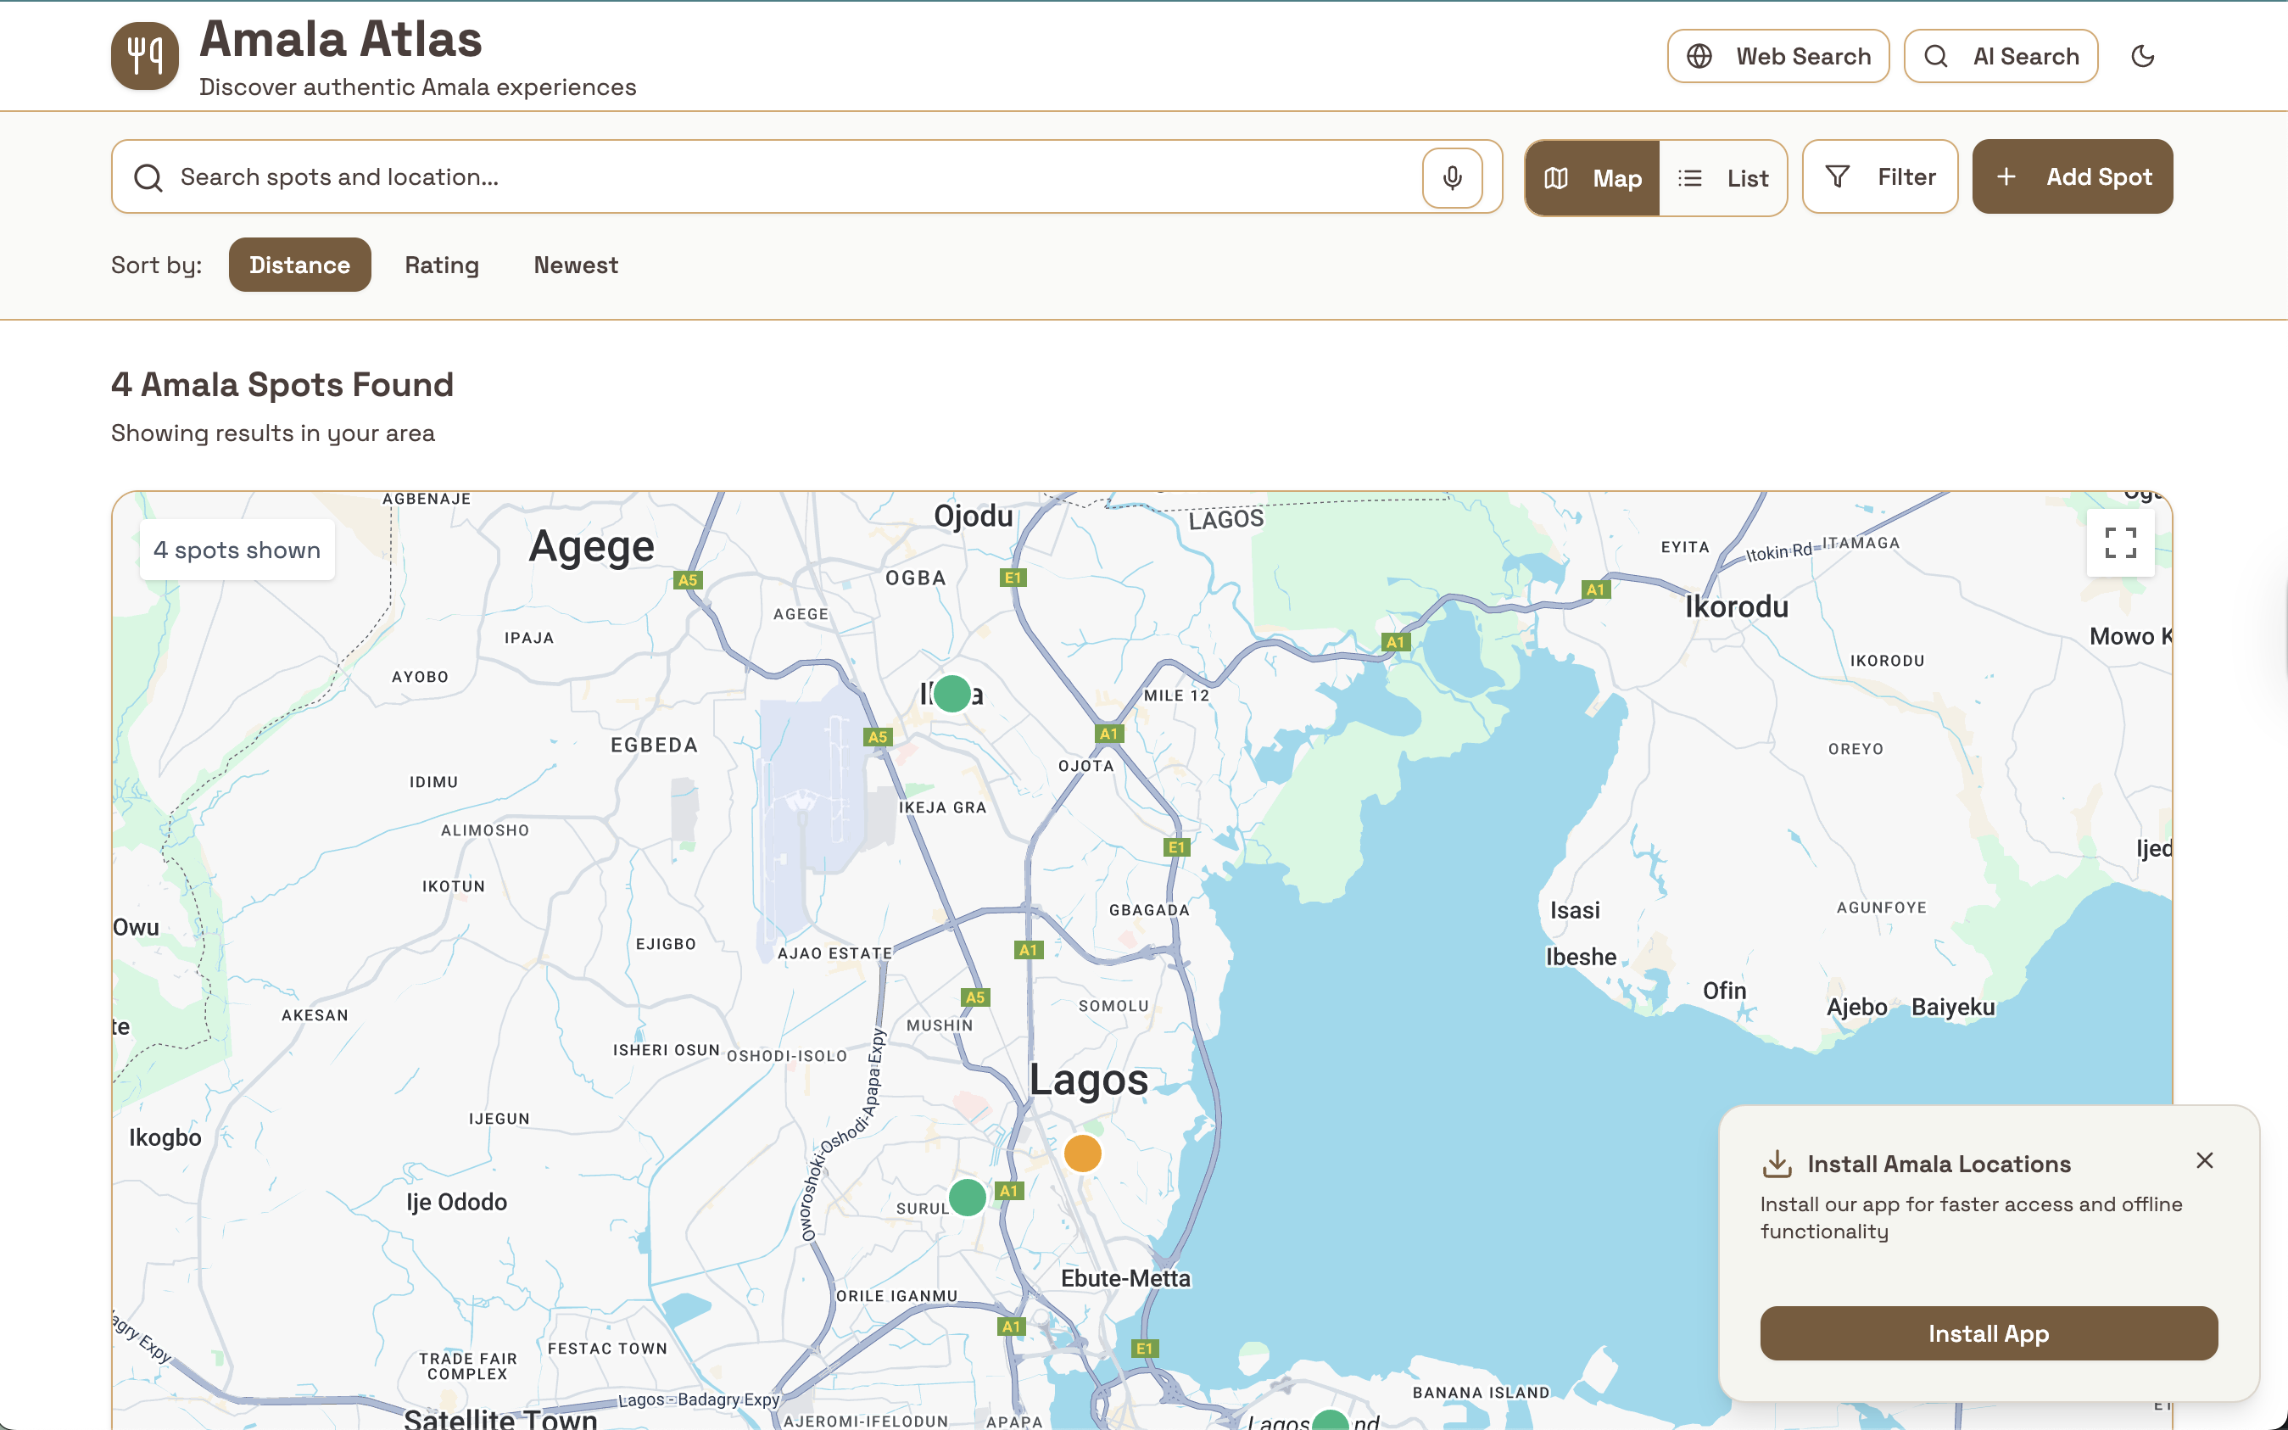Select the green marker in Ikeja
2288x1430 pixels.
coord(951,693)
